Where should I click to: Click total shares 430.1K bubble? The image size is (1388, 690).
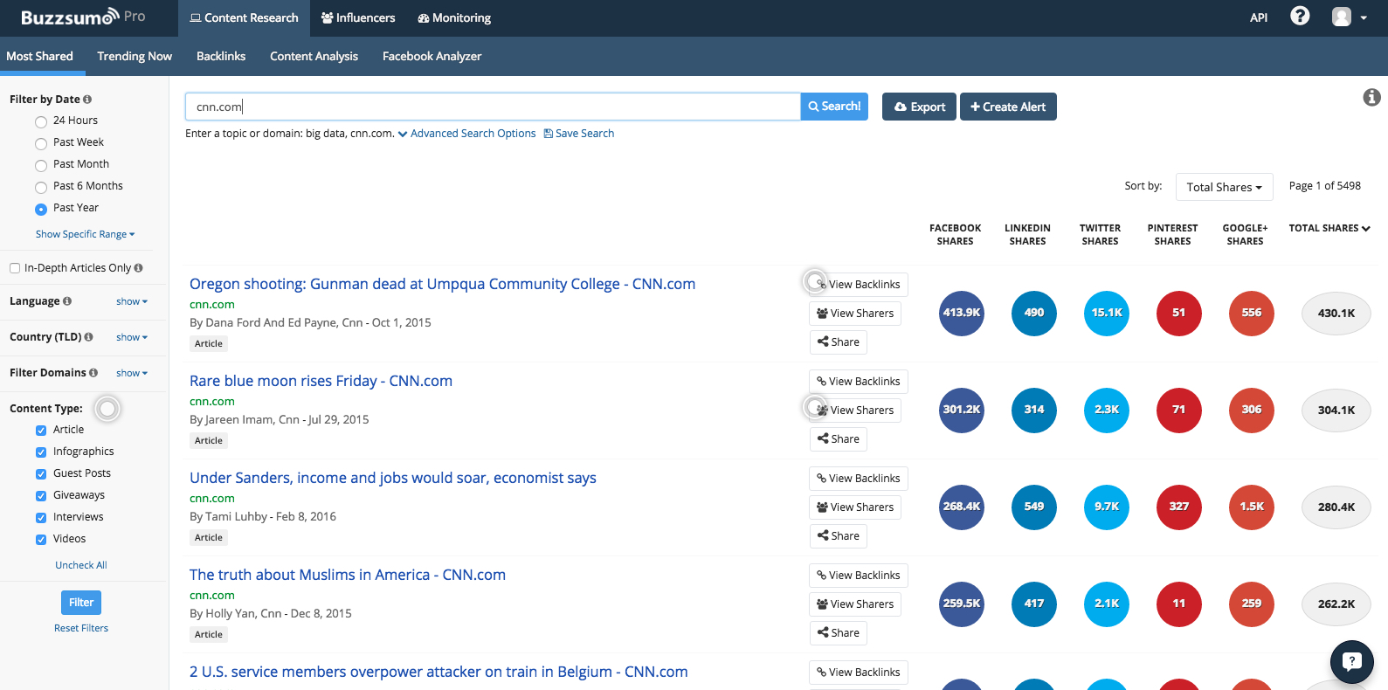(1336, 313)
